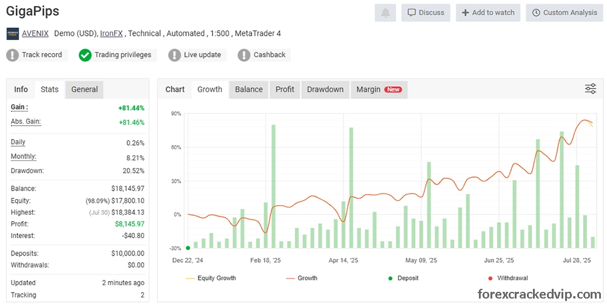Screen dimensions: 607x304
Task: Click the Dec 22, '24 axis date label
Action: (x=188, y=260)
